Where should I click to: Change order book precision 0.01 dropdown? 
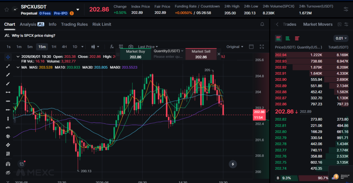click(x=341, y=38)
